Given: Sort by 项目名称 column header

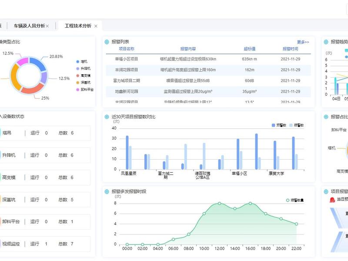Looking at the screenshot, I should click(x=127, y=49).
